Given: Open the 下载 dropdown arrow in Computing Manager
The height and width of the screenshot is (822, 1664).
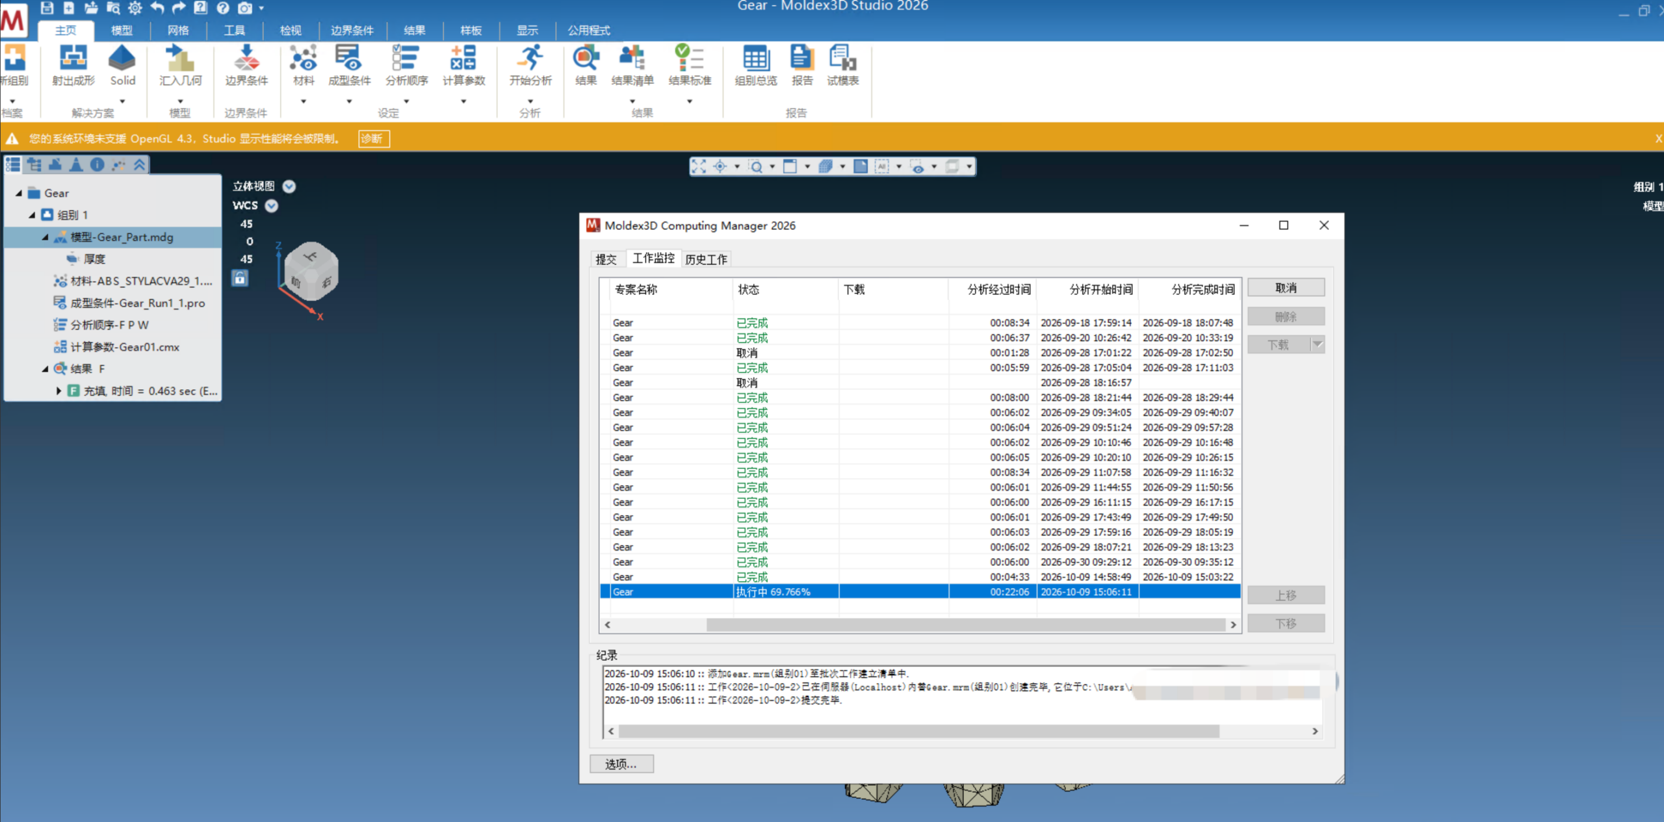Looking at the screenshot, I should tap(1317, 344).
